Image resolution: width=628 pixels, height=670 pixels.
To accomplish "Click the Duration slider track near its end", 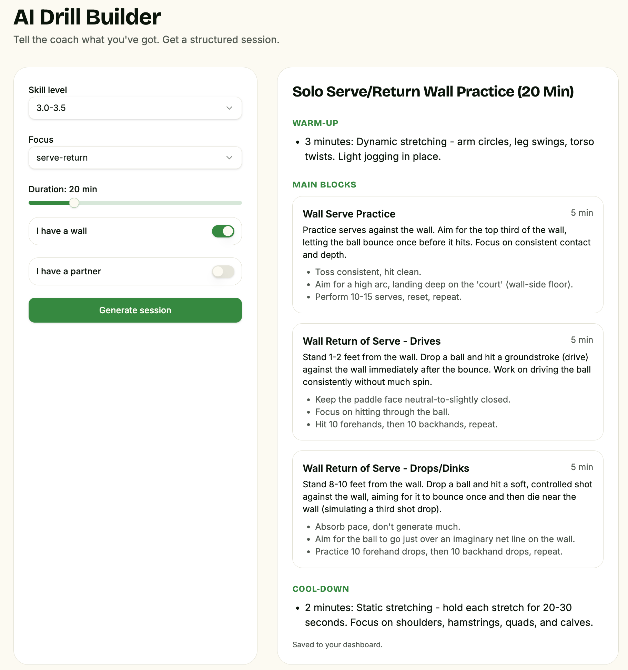I will click(238, 203).
